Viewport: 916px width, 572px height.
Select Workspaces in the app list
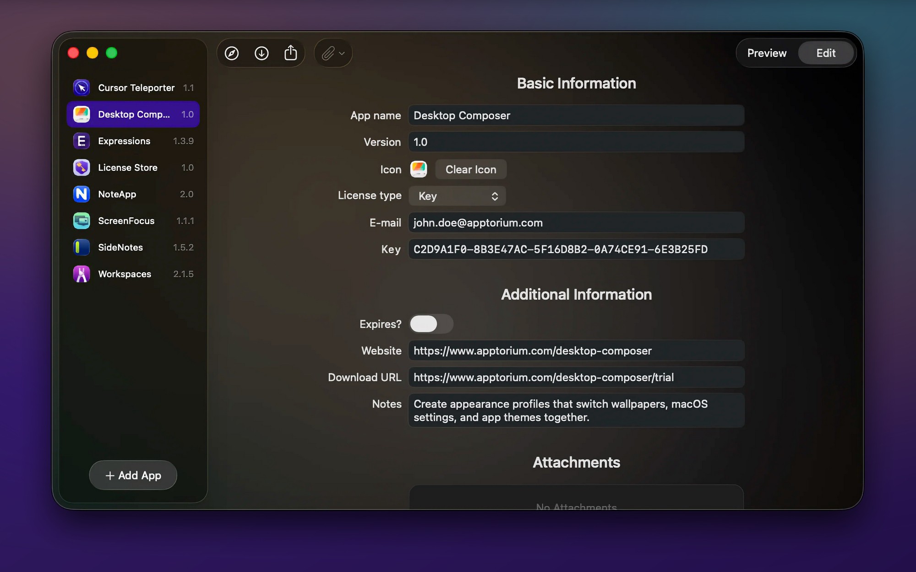133,274
